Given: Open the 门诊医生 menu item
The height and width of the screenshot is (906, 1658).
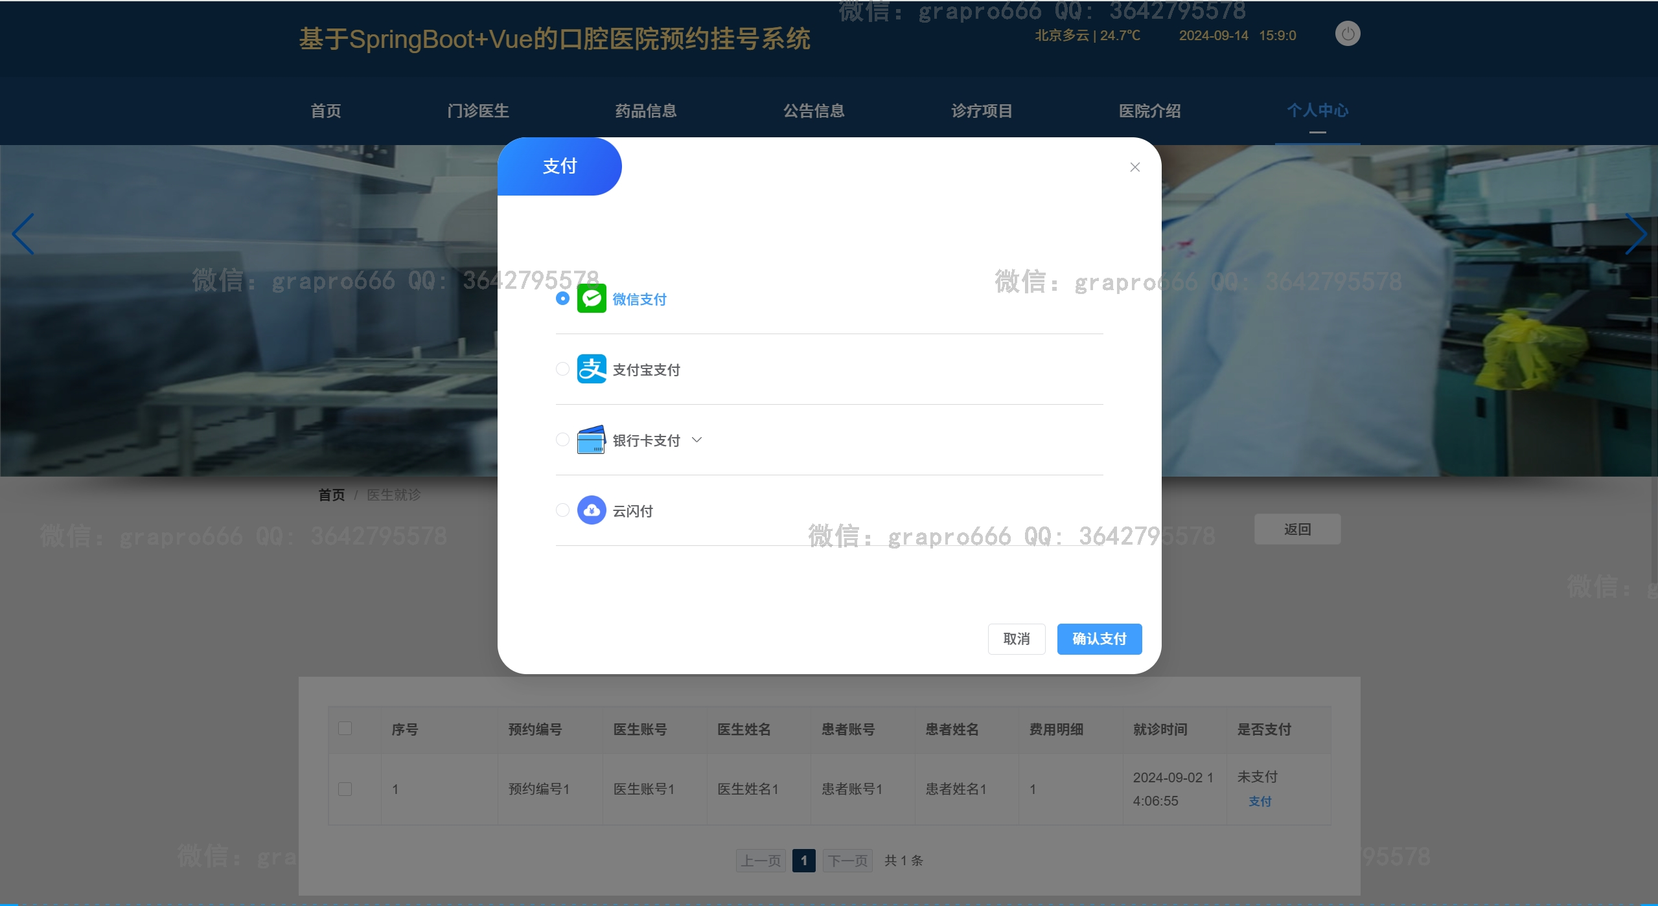Looking at the screenshot, I should [478, 111].
